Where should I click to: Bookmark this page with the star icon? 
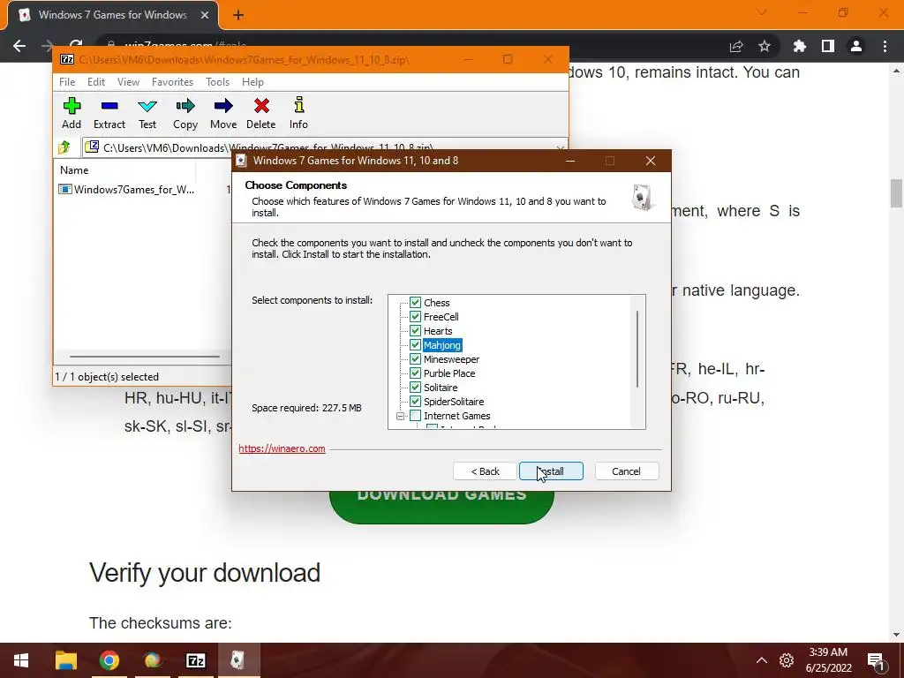765,46
